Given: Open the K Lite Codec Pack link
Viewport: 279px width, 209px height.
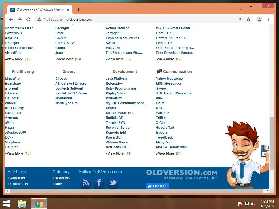Looking at the screenshot, I should [x=19, y=48].
